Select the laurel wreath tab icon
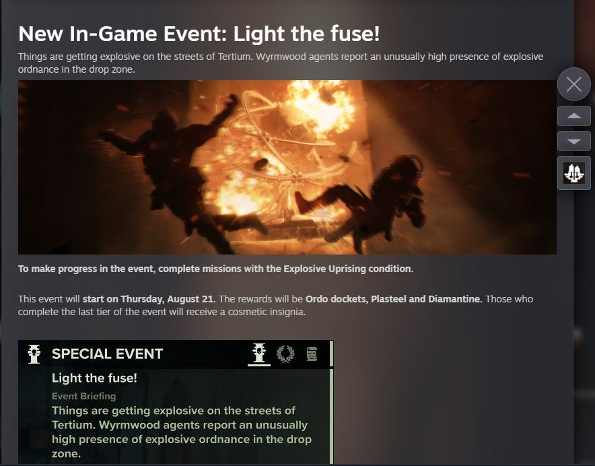The width and height of the screenshot is (595, 466). (286, 354)
